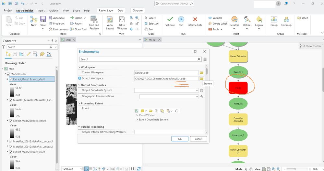Run the model with Run icon

[x=181, y=19]
